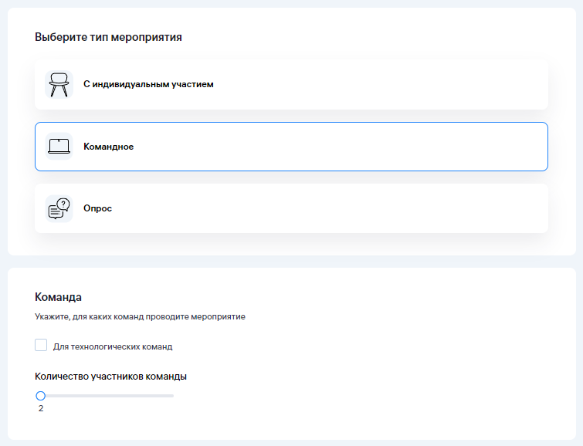Click the 'Команда' section heading

coord(58,296)
